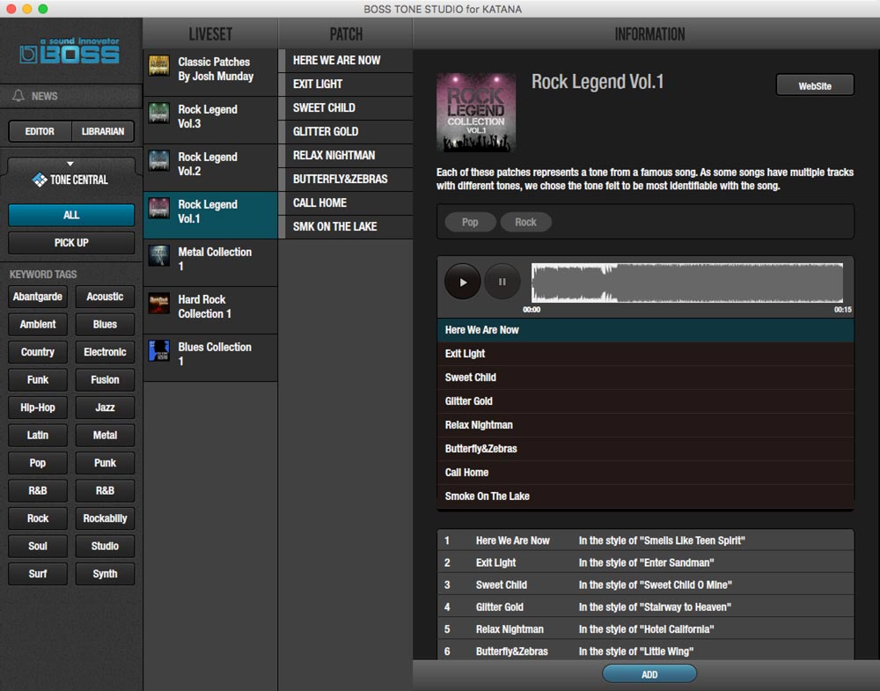Click the Tone Central diamond icon

click(x=40, y=180)
